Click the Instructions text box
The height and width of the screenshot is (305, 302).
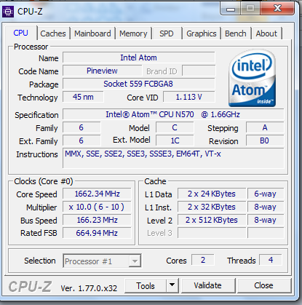click(x=173, y=158)
